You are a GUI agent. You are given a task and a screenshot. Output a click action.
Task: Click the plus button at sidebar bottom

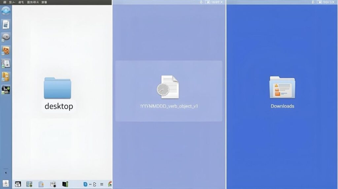(x=6, y=183)
